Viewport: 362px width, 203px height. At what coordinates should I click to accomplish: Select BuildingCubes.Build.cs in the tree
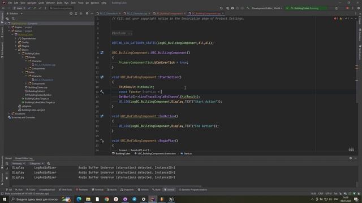tap(38, 95)
